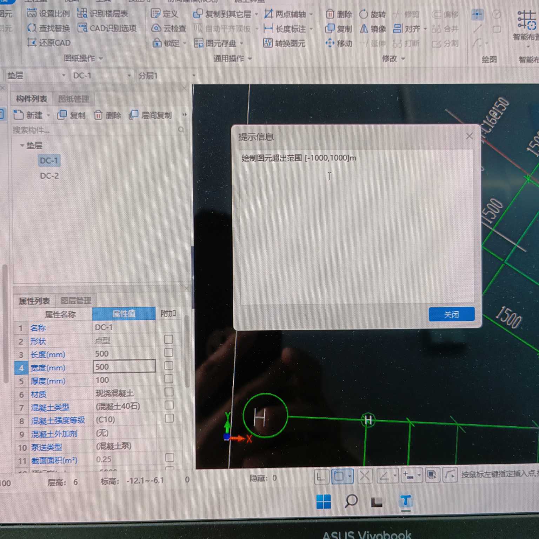Click 层间复制 in the component list toolbar
This screenshot has height=539, width=539.
click(x=151, y=115)
